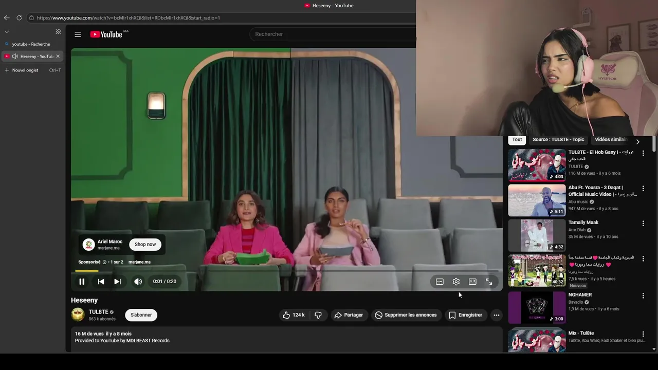Open options menu for Mix - Tul8te

coord(643,334)
